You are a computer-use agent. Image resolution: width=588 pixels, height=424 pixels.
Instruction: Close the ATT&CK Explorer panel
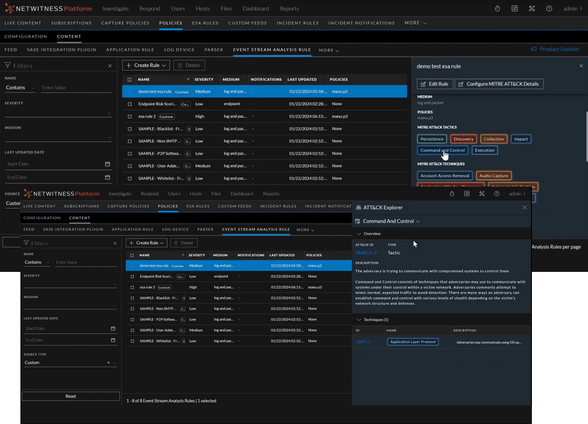point(525,207)
